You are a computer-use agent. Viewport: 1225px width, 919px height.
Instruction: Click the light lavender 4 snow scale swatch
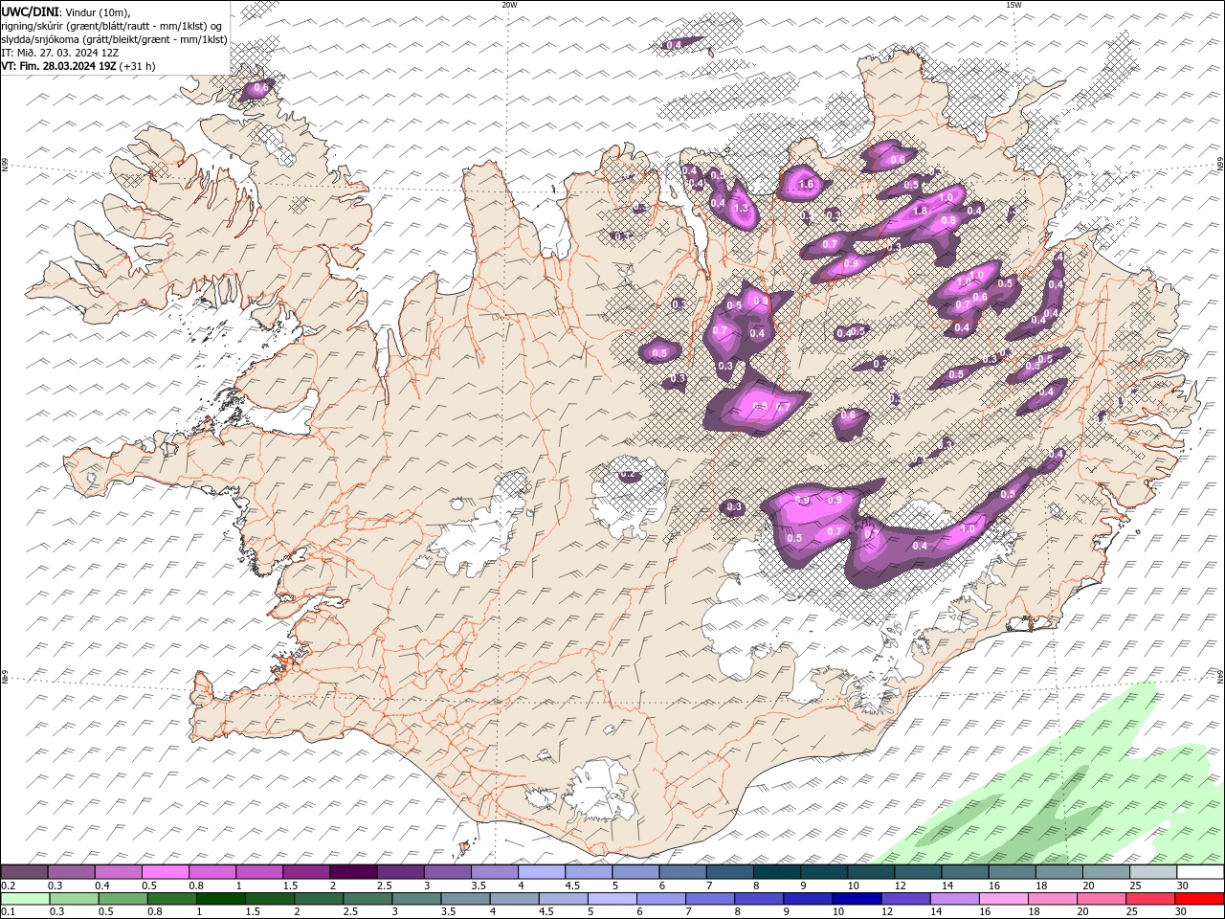(x=542, y=872)
